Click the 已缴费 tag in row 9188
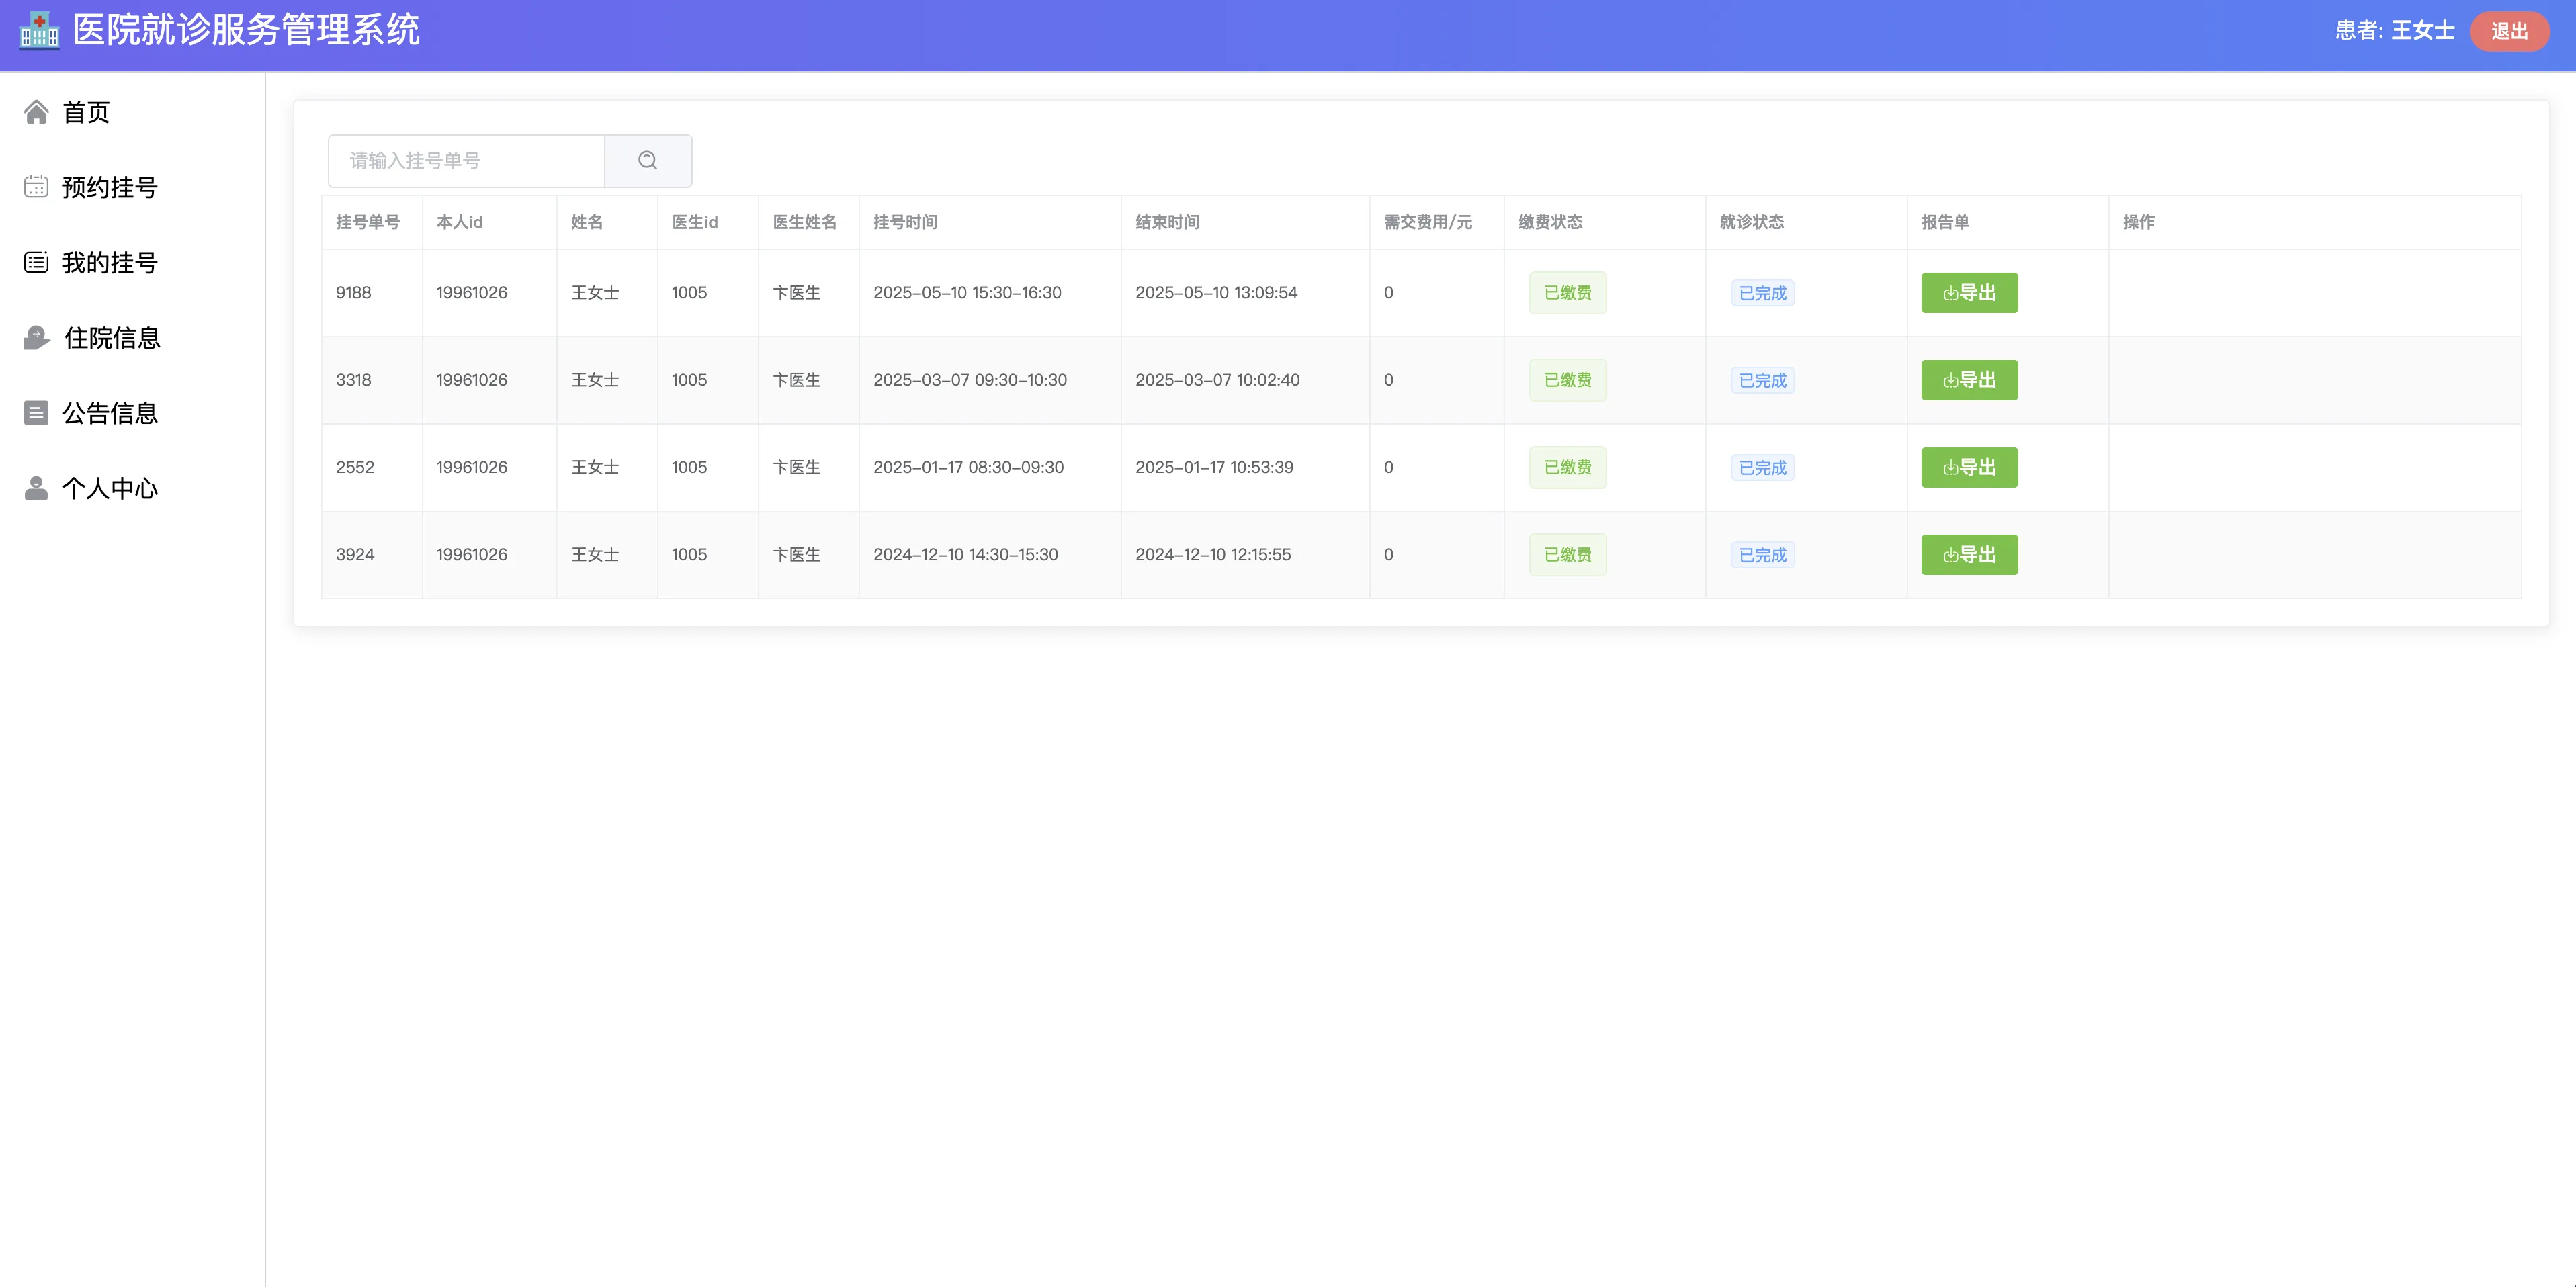 (x=1567, y=293)
